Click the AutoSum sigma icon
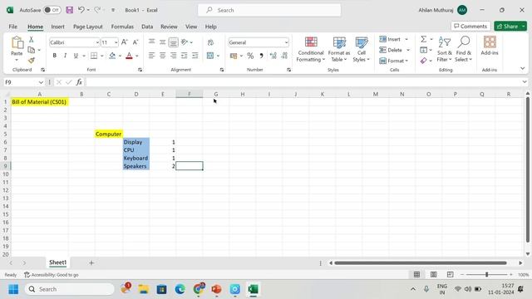This screenshot has width=532, height=299. pos(423,39)
